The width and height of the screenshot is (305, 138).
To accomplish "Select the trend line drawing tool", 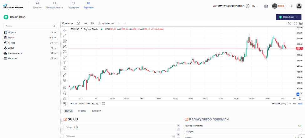I will click(65, 36).
